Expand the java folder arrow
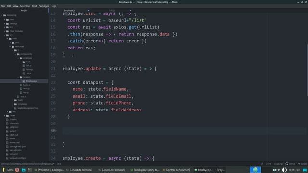 click(10, 43)
